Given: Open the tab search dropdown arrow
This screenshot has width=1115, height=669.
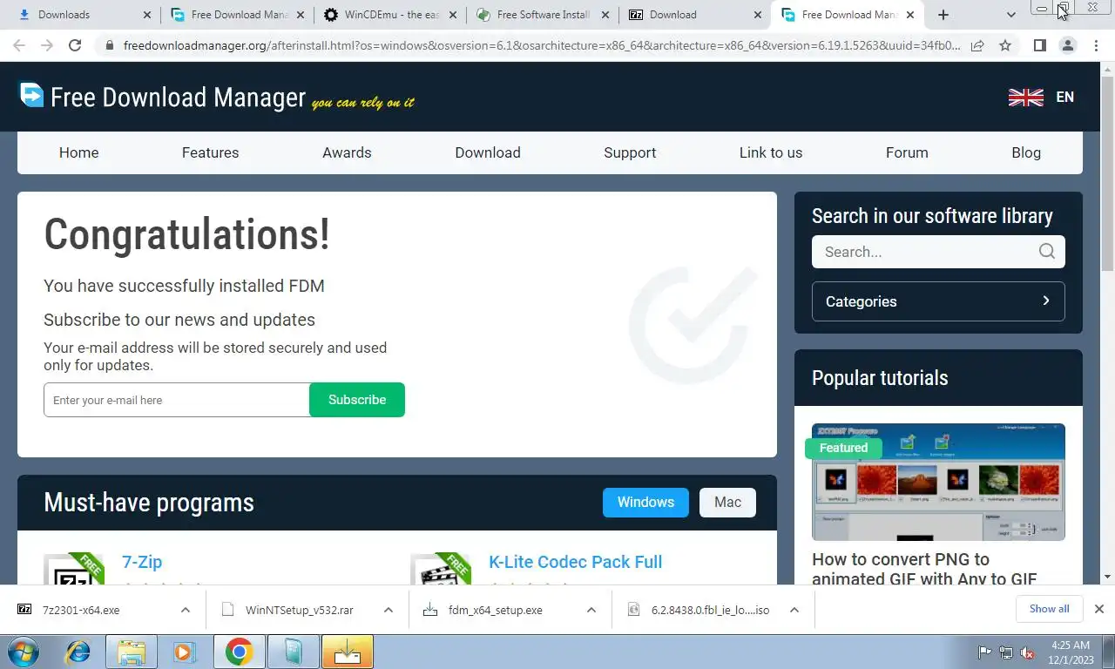Looking at the screenshot, I should [1011, 15].
